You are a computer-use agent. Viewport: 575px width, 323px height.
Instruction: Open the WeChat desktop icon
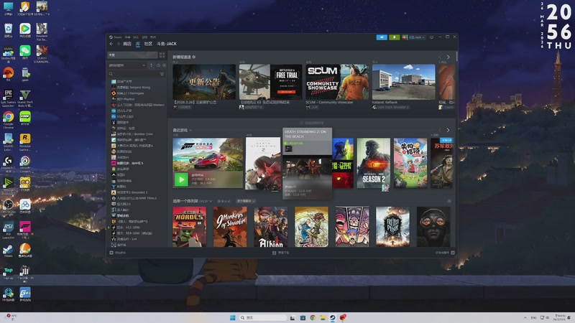[x=25, y=52]
